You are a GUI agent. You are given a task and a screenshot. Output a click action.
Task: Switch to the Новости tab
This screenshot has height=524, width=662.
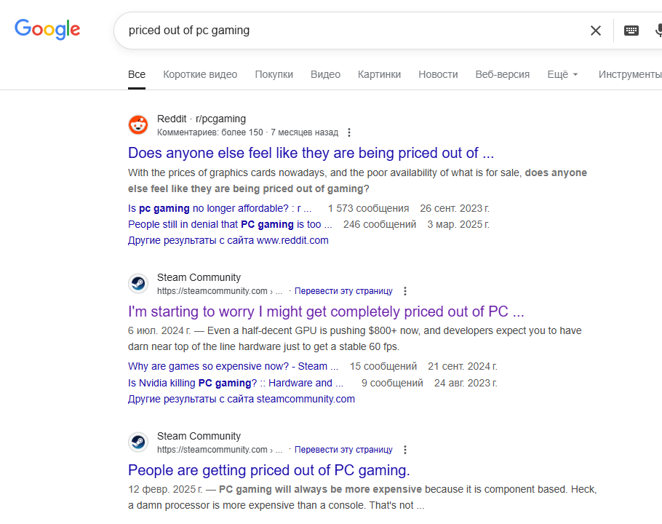pyautogui.click(x=438, y=74)
